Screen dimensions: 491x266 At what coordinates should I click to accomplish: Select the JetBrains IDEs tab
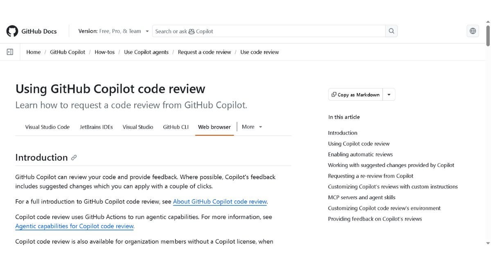[96, 127]
